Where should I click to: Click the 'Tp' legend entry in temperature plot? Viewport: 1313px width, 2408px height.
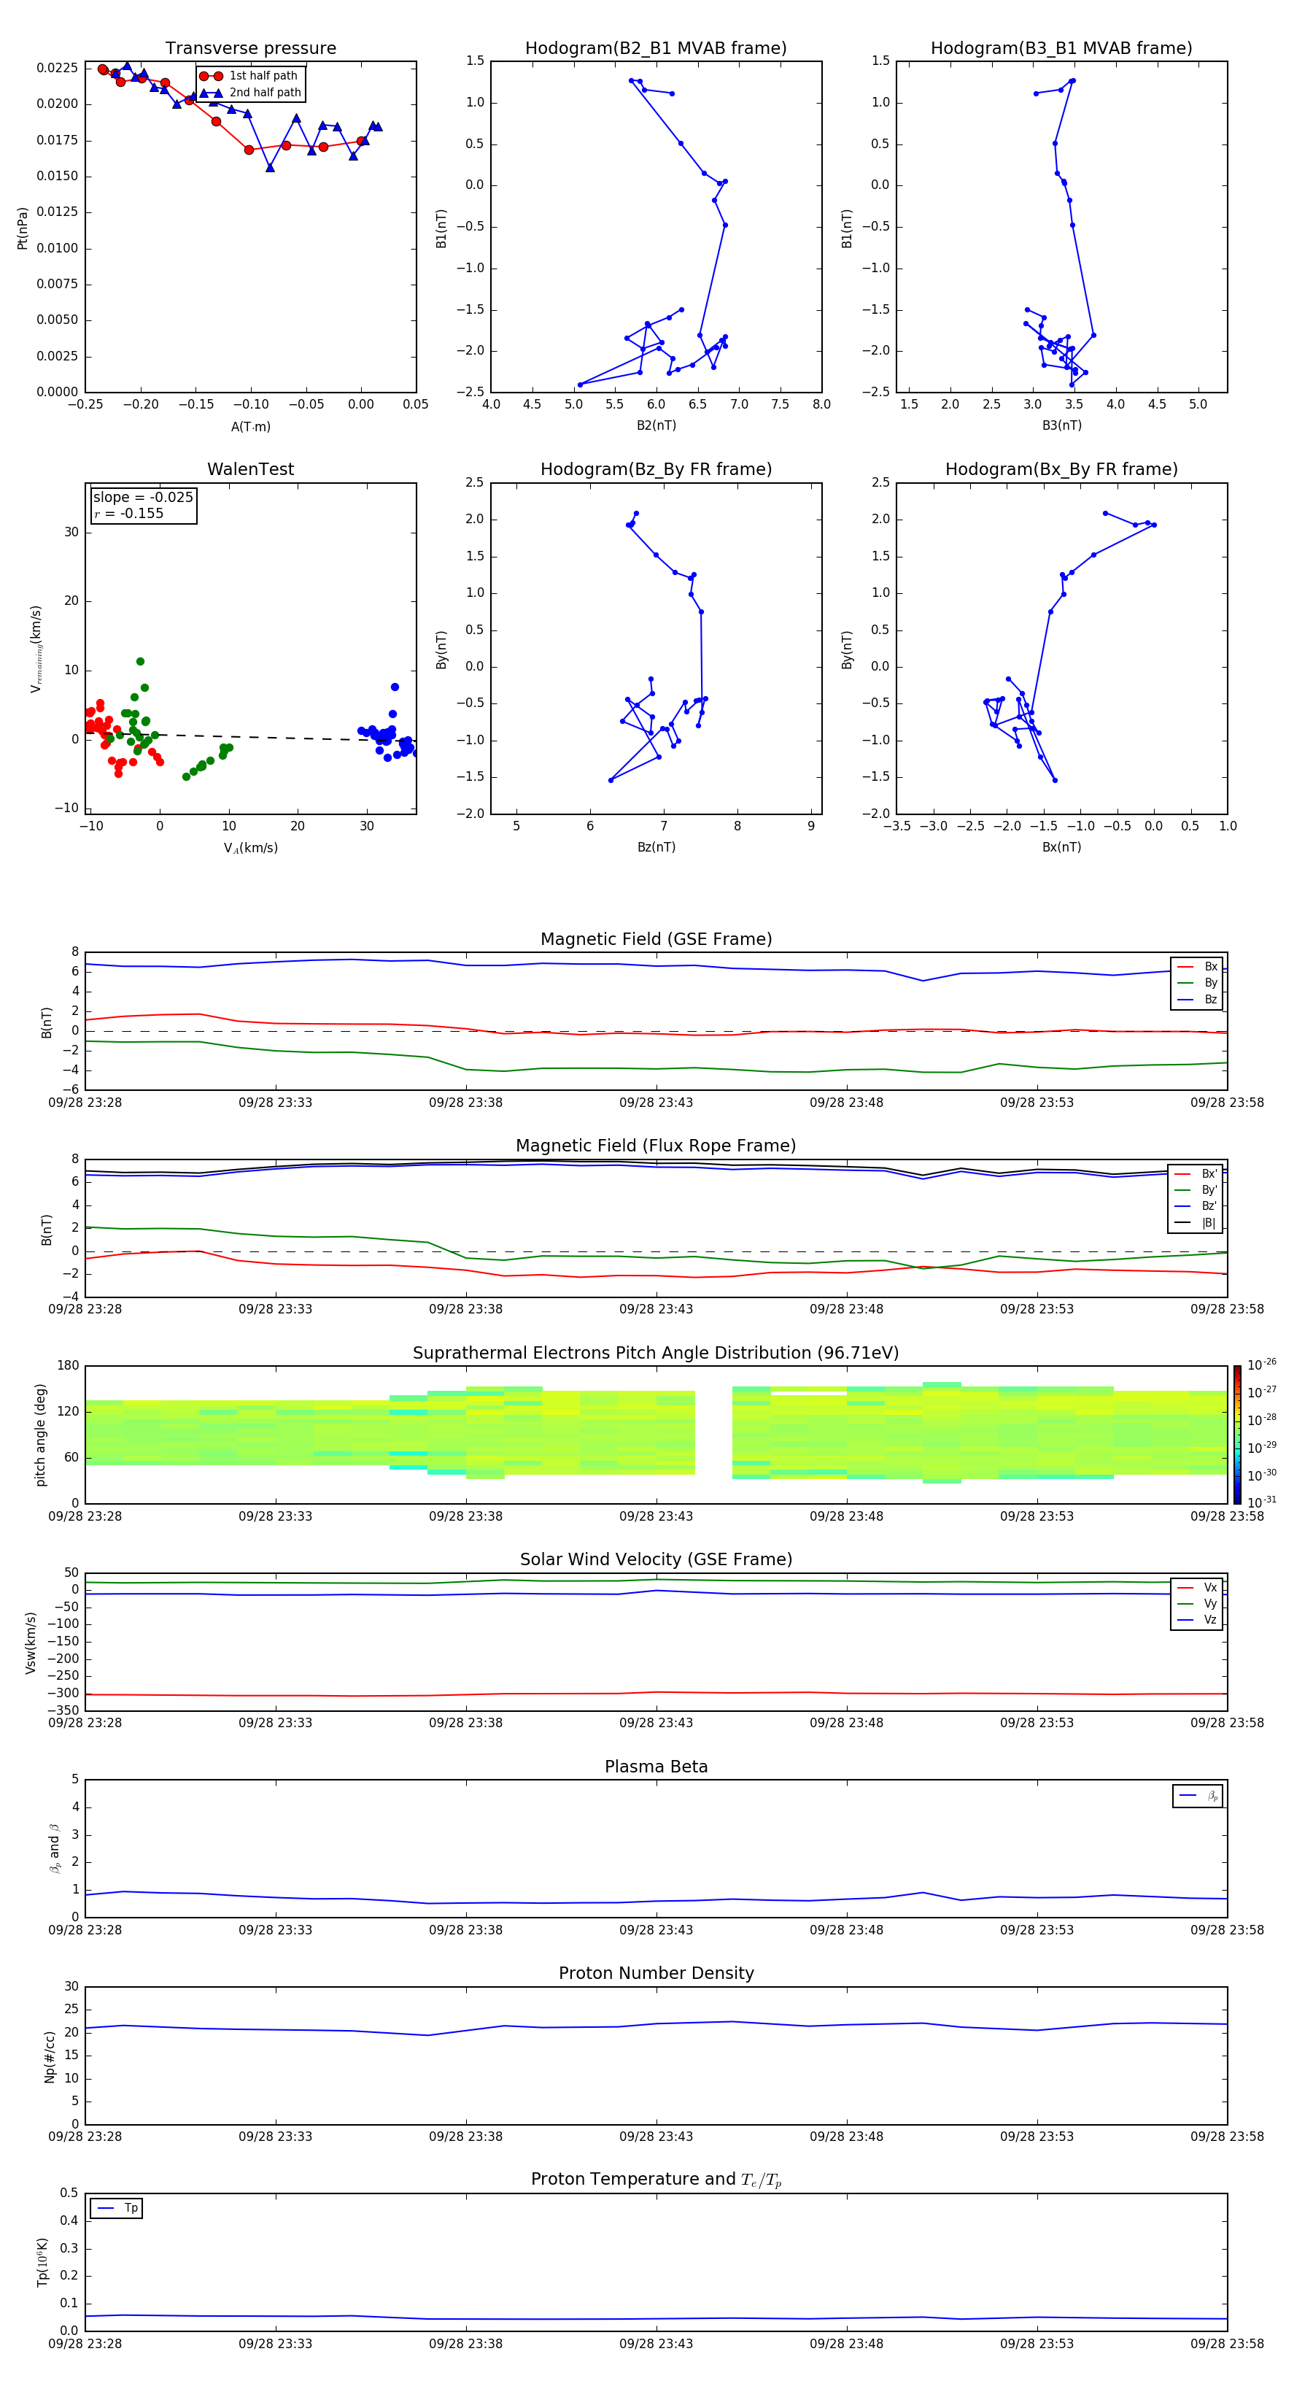[x=117, y=2209]
